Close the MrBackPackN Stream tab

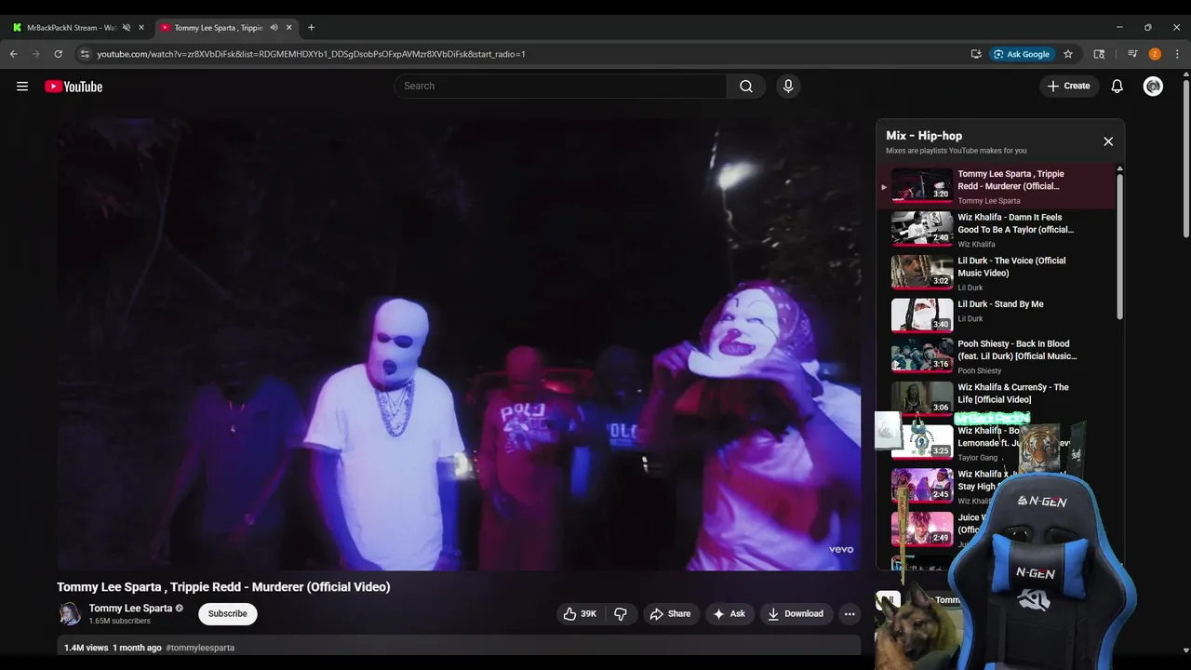coord(141,28)
